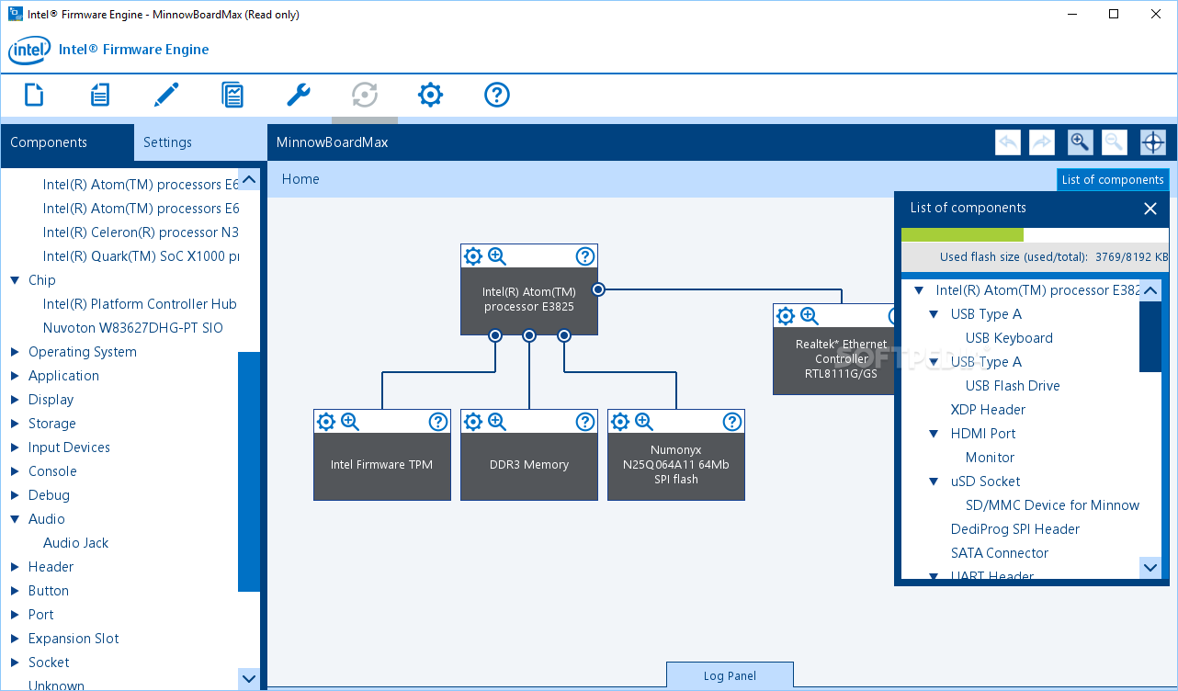Click down arrow of List of components scrollbar

tap(1150, 568)
